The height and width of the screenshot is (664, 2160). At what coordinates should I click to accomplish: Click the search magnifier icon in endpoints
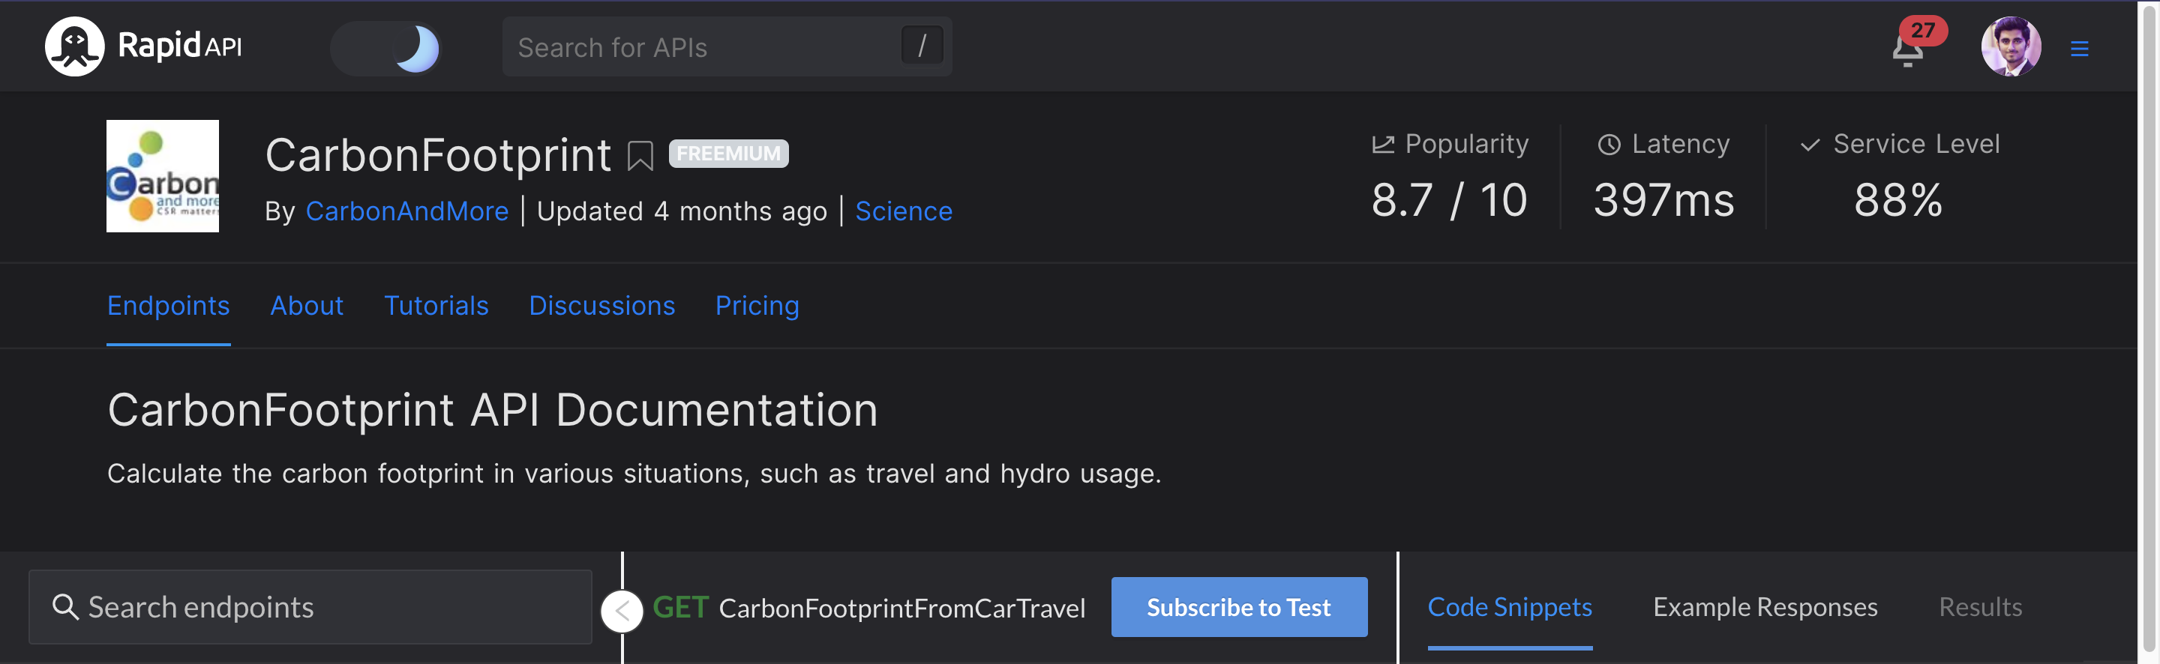click(64, 606)
